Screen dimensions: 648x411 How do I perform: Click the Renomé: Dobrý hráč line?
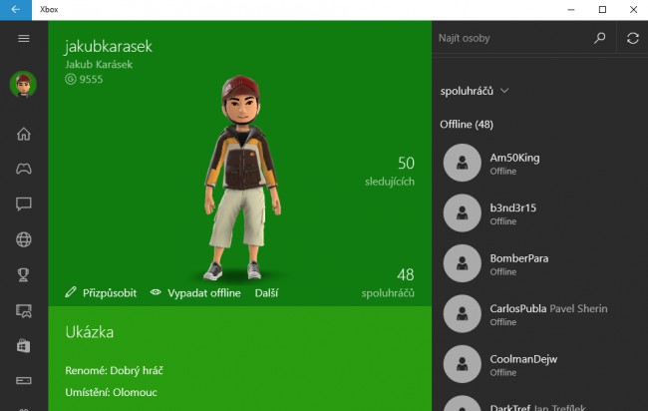[x=114, y=370]
